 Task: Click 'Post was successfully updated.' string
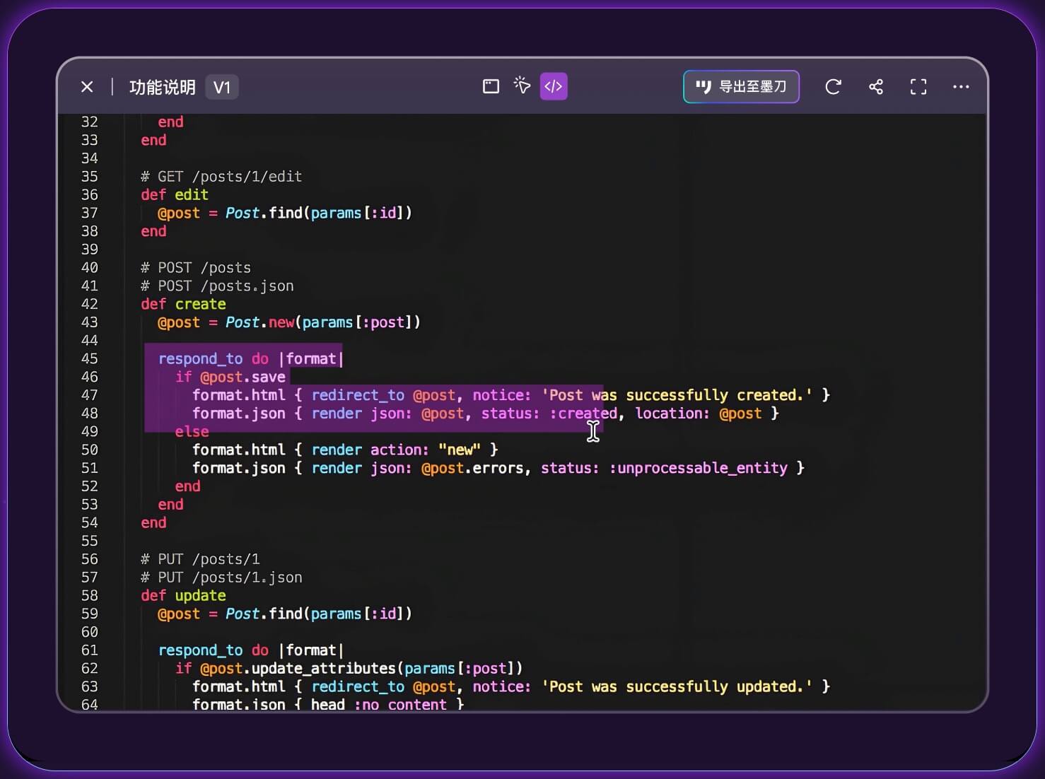tap(677, 686)
